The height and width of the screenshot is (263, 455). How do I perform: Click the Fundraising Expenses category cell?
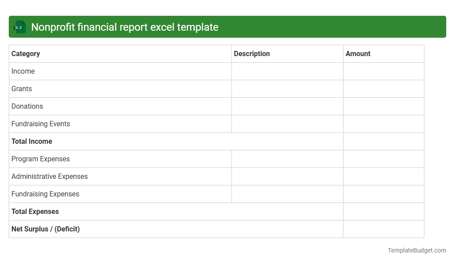click(45, 194)
